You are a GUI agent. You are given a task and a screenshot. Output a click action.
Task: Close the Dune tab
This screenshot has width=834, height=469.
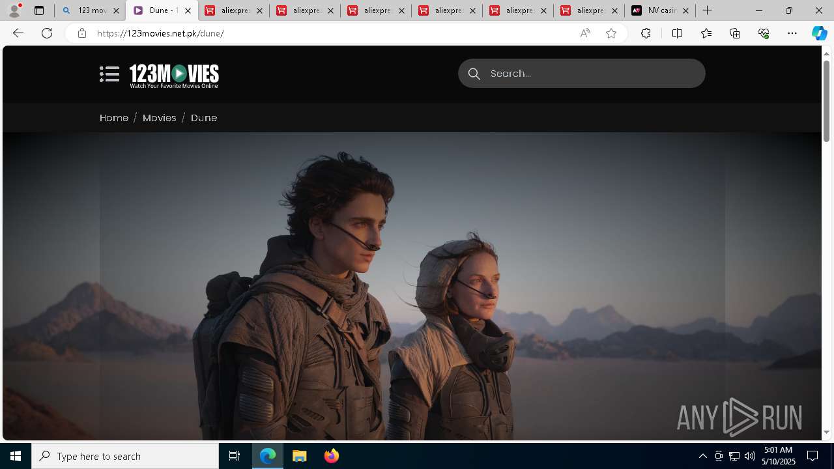click(188, 10)
